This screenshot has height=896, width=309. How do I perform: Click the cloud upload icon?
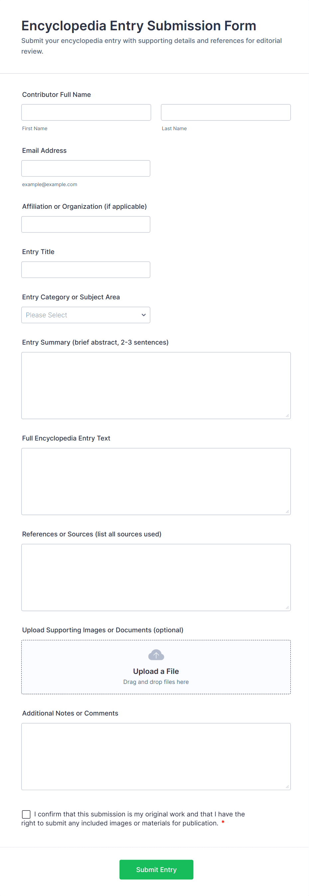[x=156, y=655]
